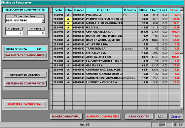This screenshot has width=185, height=128.
Task: Click the $ Final column header
Action: pyautogui.click(x=174, y=10)
